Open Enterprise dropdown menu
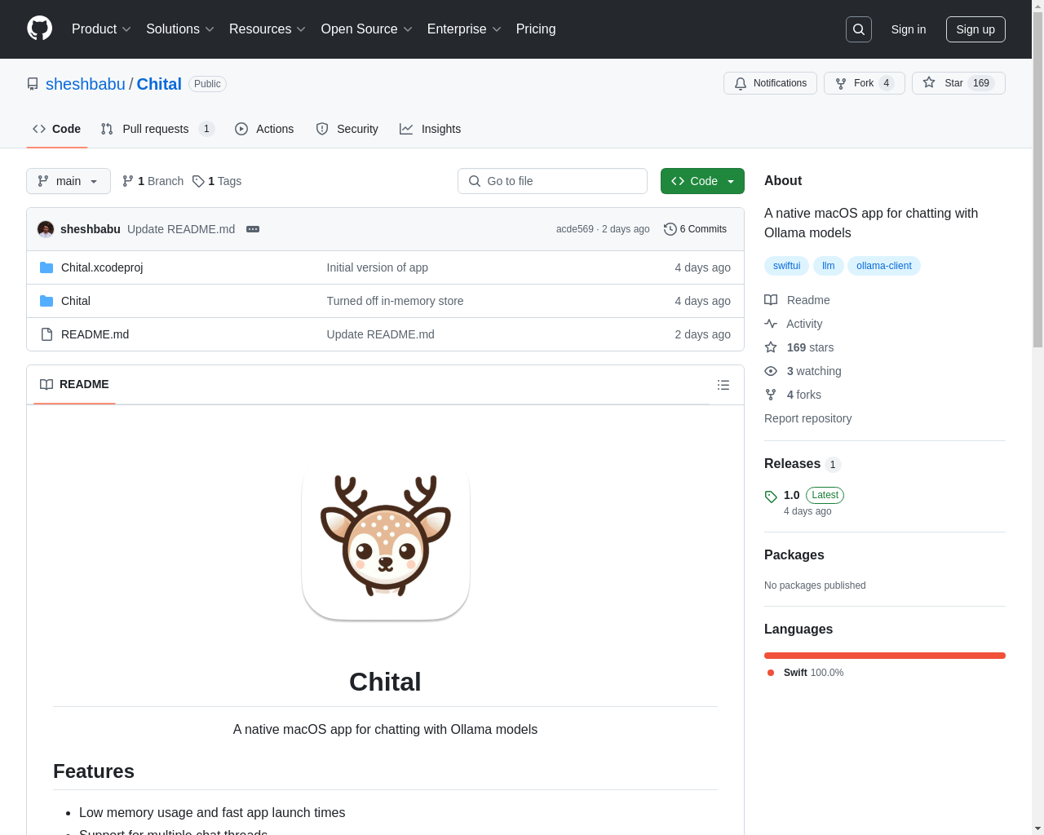Viewport: 1044px width, 835px height. coord(464,29)
